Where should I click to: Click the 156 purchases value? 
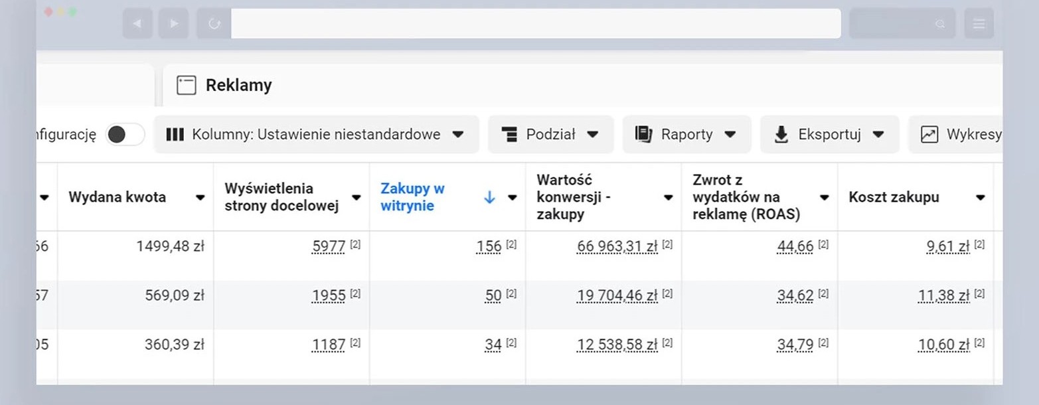[489, 246]
